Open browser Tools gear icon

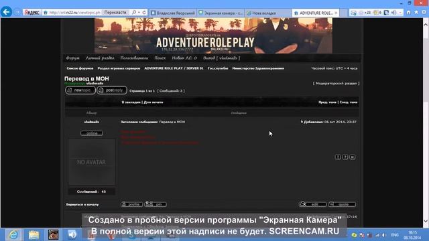[x=424, y=12]
